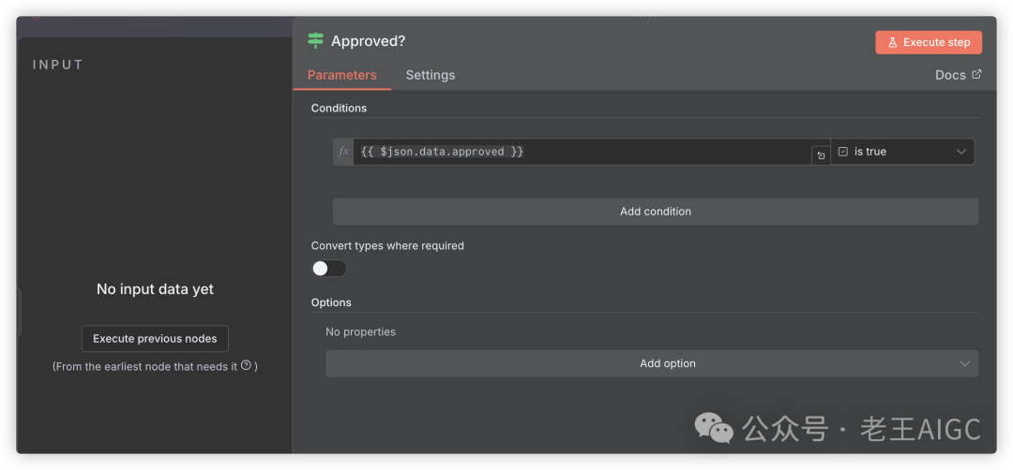
Task: Click the Conditions section label
Action: point(340,109)
